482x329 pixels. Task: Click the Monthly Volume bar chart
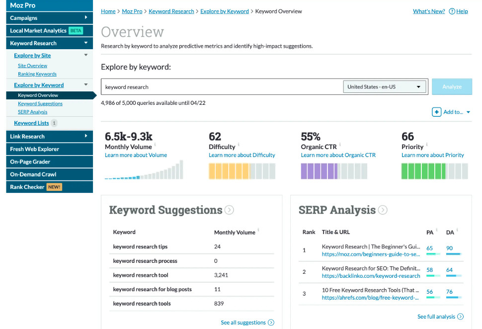[144, 170]
